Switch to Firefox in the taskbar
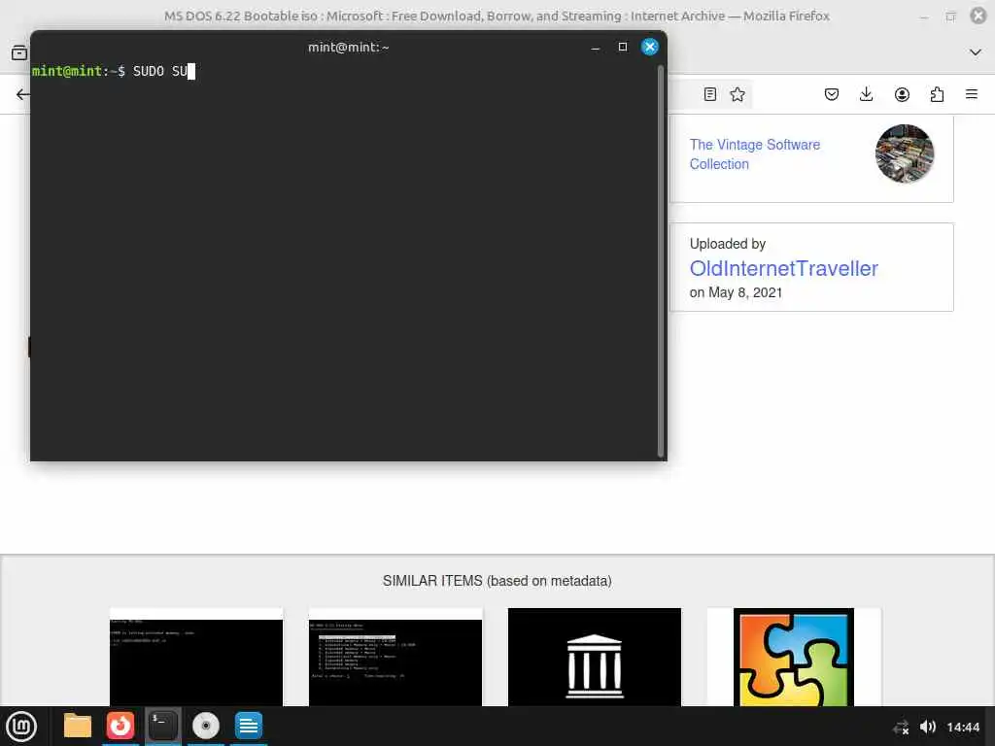This screenshot has height=746, width=995. tap(120, 726)
